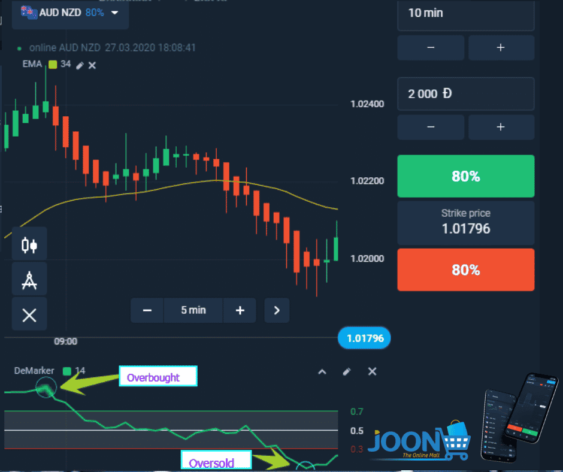The height and width of the screenshot is (472, 563).
Task: Click the online AUD NZD status text
Action: click(x=113, y=48)
